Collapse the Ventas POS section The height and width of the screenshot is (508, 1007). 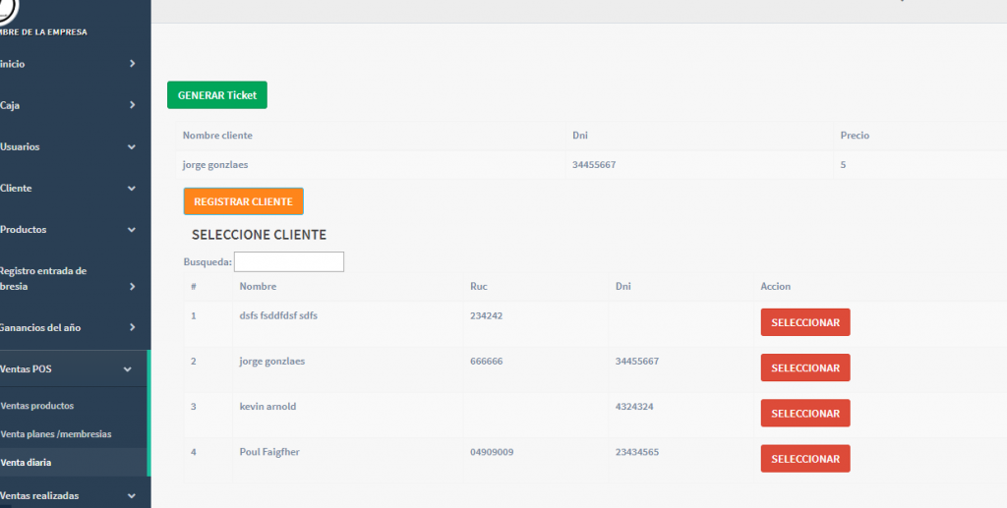point(128,369)
